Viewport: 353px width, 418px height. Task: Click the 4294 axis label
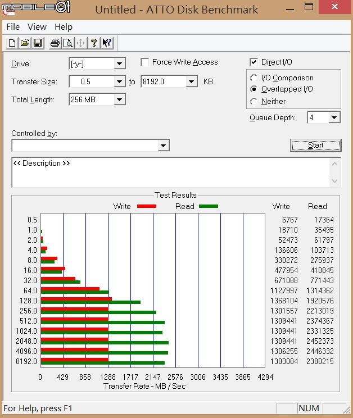click(x=265, y=377)
